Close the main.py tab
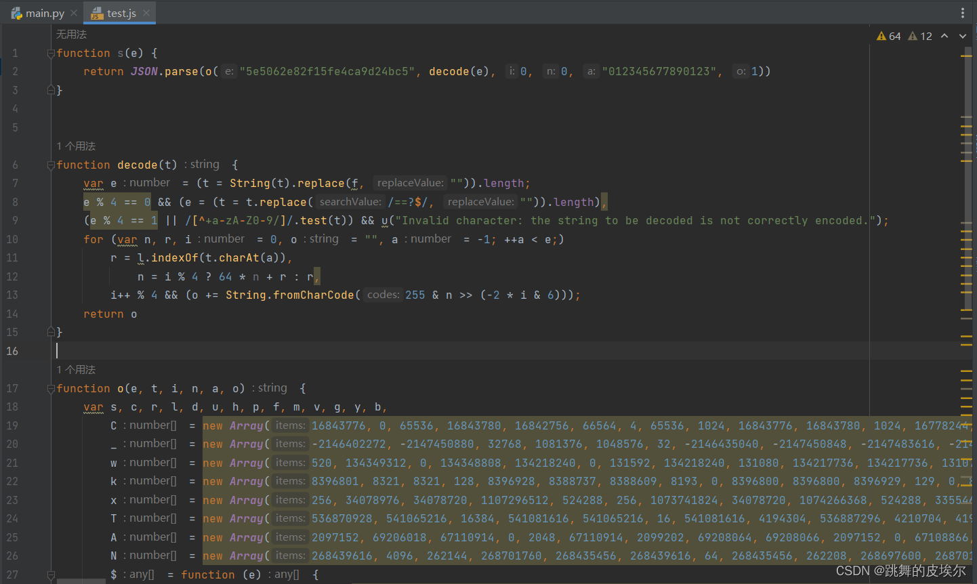This screenshot has height=584, width=977. [74, 13]
